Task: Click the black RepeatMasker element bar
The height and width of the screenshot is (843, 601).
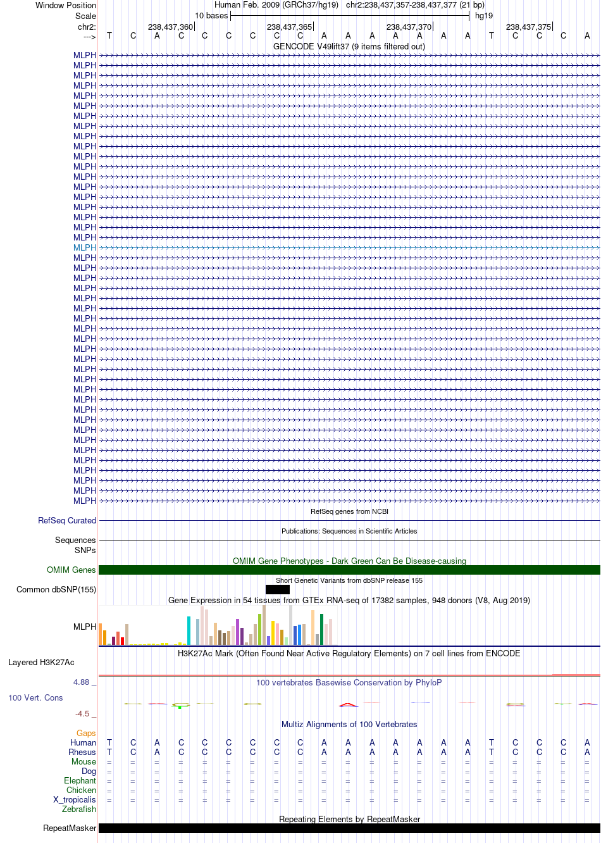Action: (x=349, y=828)
